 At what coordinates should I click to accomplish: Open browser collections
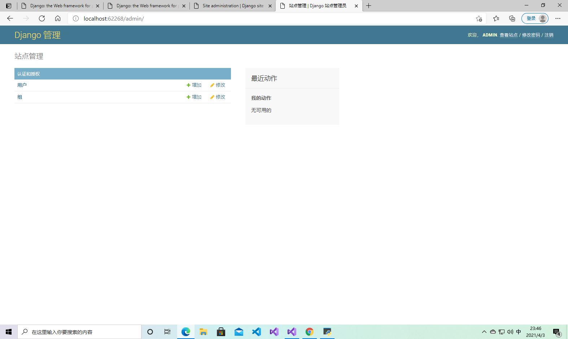click(x=512, y=18)
